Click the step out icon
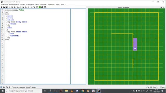166x93 pixels. coord(34,7)
